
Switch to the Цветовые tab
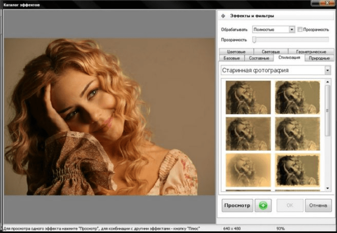pyautogui.click(x=236, y=52)
